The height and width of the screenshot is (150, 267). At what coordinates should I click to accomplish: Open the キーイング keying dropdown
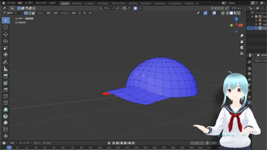(25, 143)
